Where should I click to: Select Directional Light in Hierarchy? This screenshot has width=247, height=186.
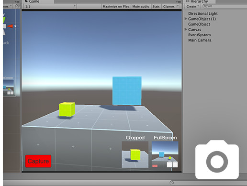(x=203, y=13)
